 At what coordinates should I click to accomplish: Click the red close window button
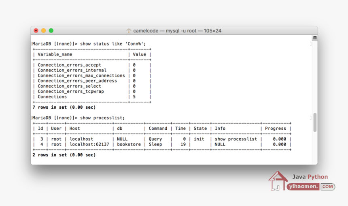36,30
